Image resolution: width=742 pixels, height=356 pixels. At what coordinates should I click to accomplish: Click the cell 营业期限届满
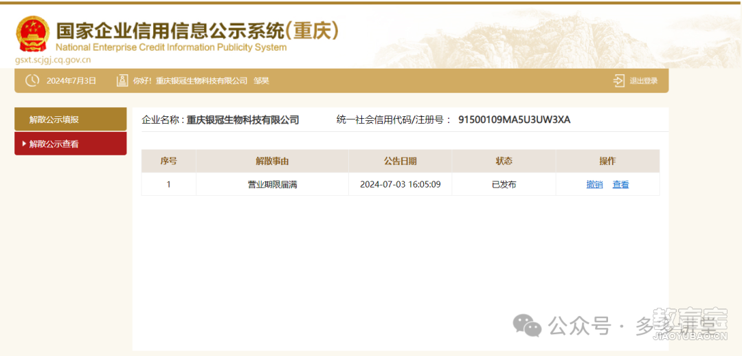click(x=272, y=185)
